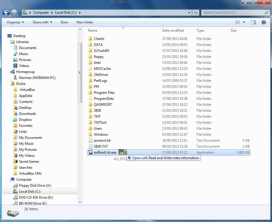Screen dimensions: 272x222
Task: Click Local Disk (C:) breadcrumb in address bar
Action: click(66, 13)
